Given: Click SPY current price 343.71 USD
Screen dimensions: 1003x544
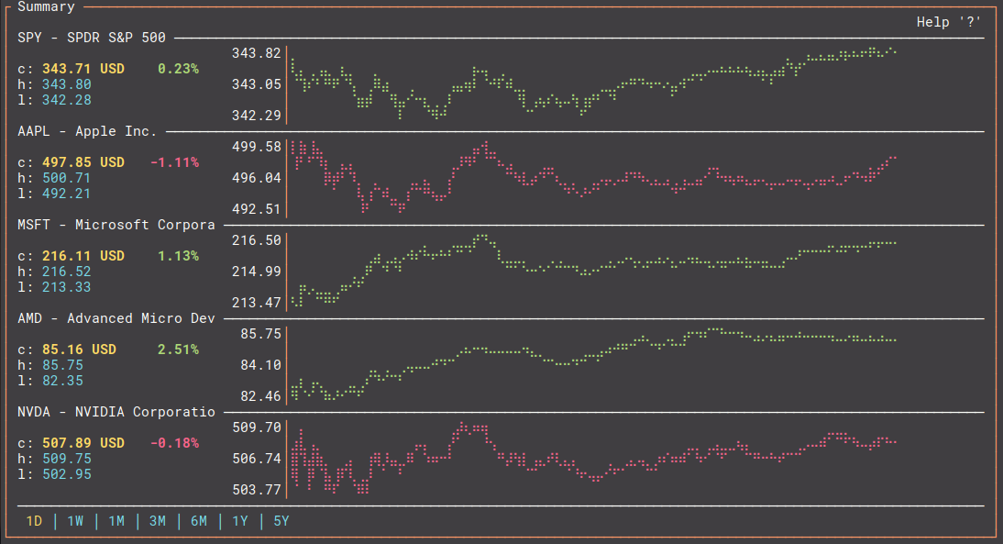Looking at the screenshot, I should point(83,69).
